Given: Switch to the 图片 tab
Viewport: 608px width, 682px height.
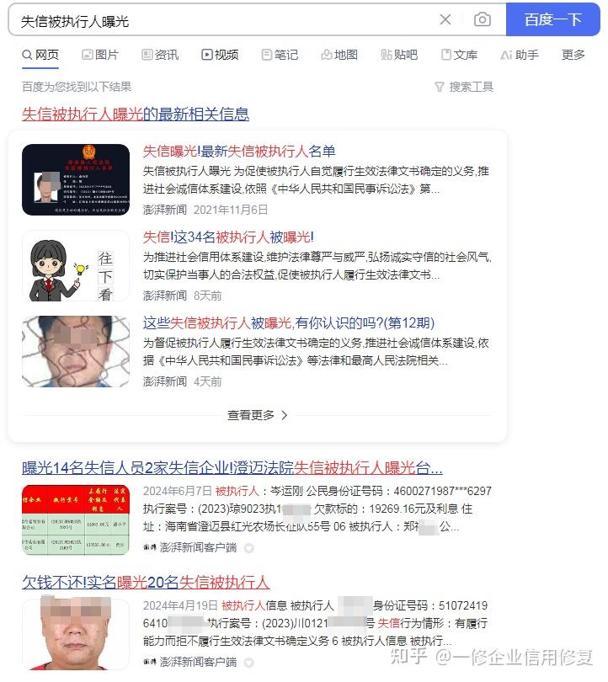Looking at the screenshot, I should pyautogui.click(x=100, y=55).
